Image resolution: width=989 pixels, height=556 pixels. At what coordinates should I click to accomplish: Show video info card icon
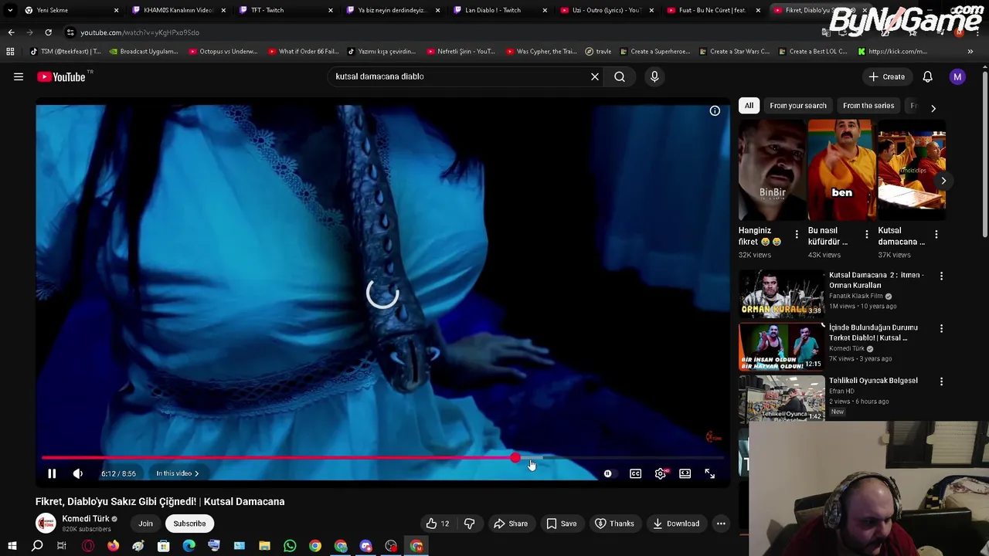click(715, 111)
